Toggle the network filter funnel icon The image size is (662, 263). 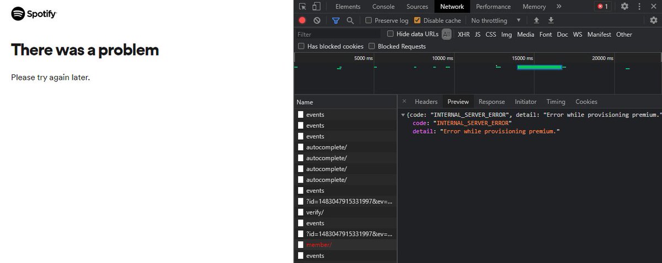point(335,20)
